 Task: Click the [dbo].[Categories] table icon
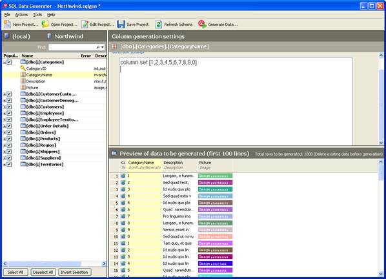(x=23, y=62)
